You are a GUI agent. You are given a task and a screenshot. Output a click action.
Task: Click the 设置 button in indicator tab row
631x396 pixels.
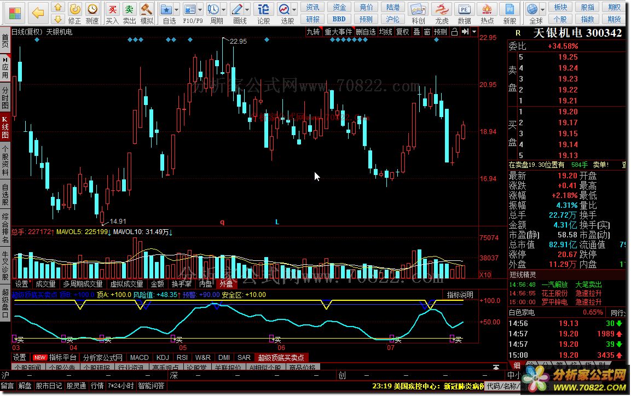19,357
